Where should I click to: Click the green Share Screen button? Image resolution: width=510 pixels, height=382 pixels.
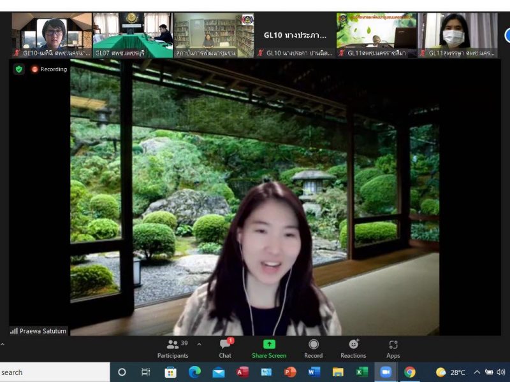click(x=269, y=348)
